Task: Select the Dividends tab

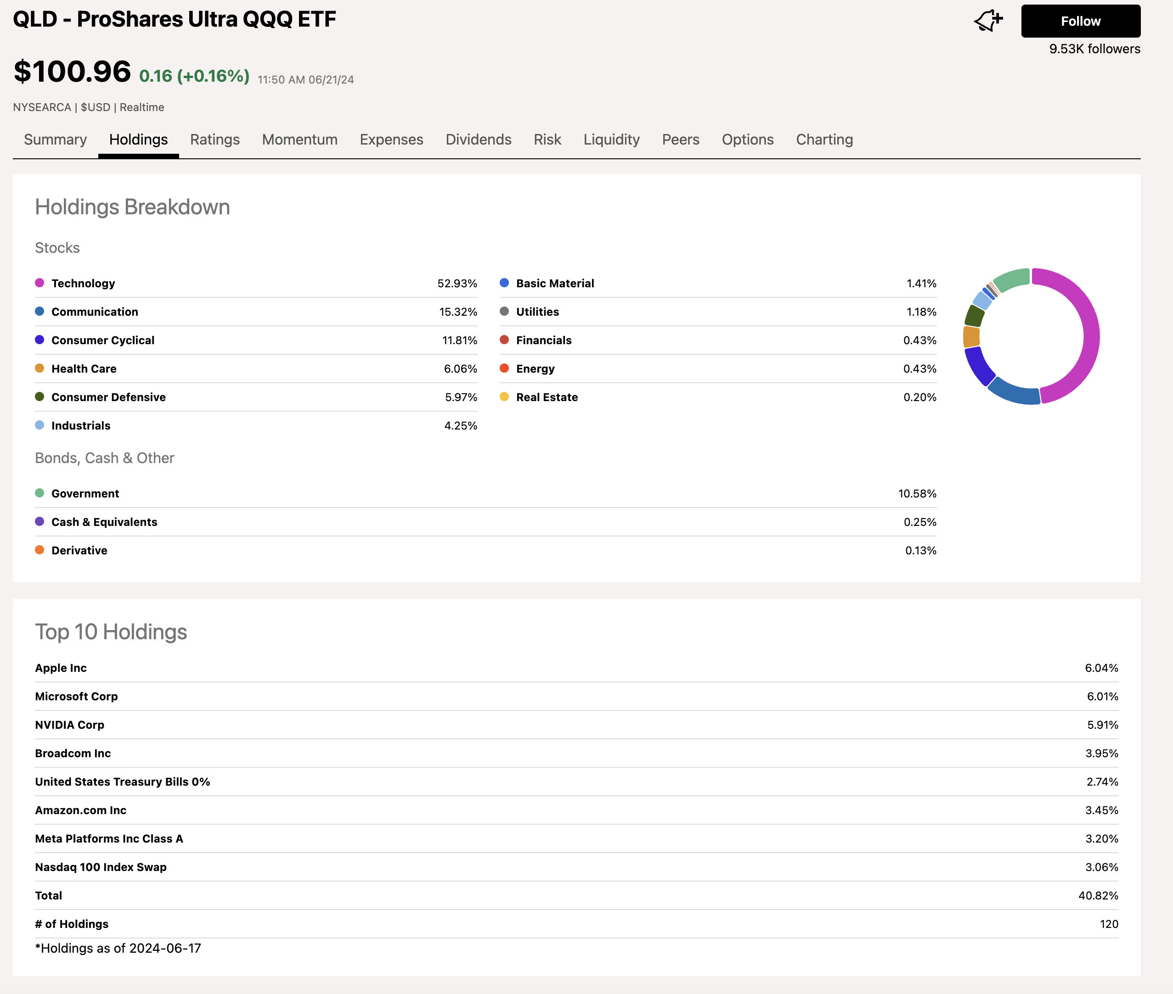Action: tap(478, 140)
